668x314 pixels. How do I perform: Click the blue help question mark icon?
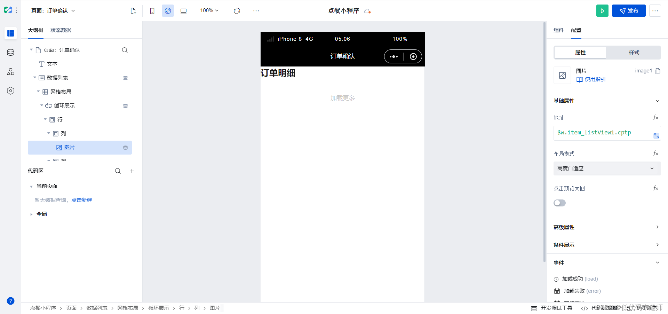pyautogui.click(x=10, y=301)
